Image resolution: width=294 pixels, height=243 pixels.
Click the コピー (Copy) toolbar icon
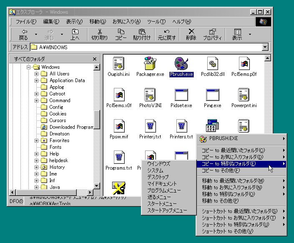click(121, 32)
